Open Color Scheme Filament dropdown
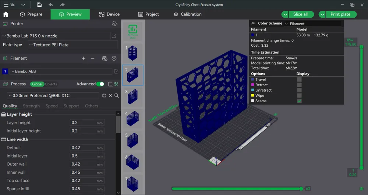The image size is (368, 195). (x=313, y=24)
